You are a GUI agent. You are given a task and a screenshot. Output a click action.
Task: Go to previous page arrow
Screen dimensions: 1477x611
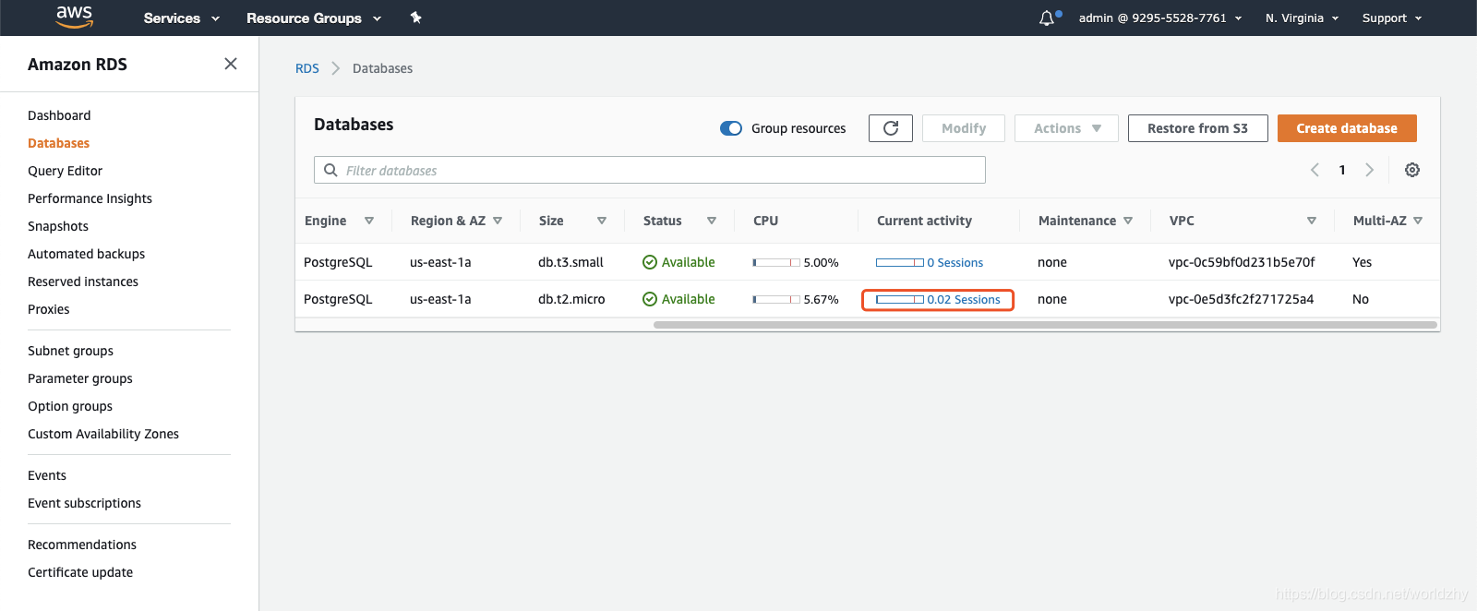pyautogui.click(x=1315, y=170)
